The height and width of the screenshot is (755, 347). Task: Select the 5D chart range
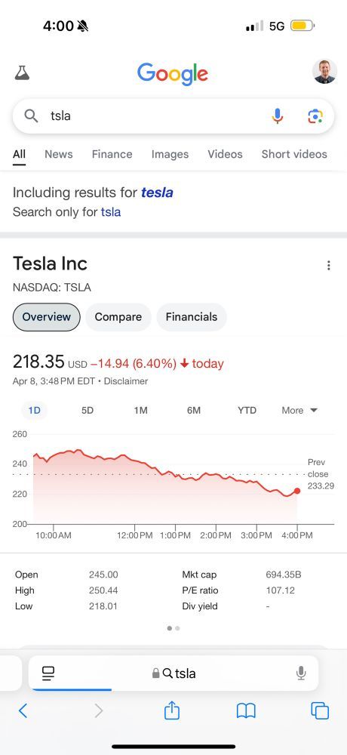pos(87,410)
